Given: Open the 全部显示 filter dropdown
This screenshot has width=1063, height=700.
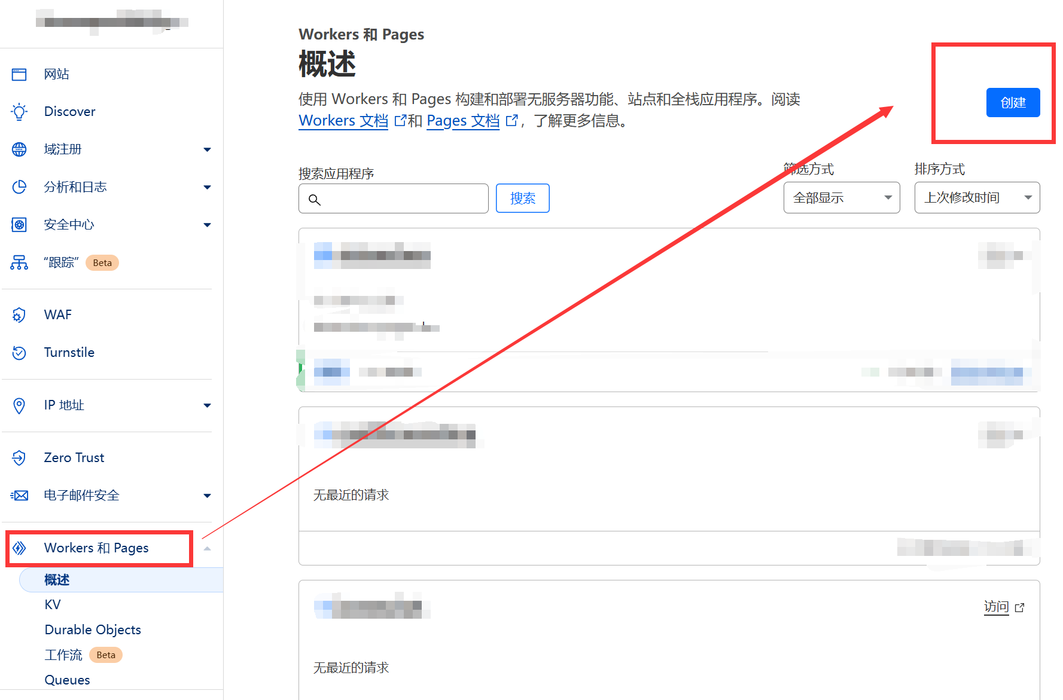Looking at the screenshot, I should coord(841,198).
